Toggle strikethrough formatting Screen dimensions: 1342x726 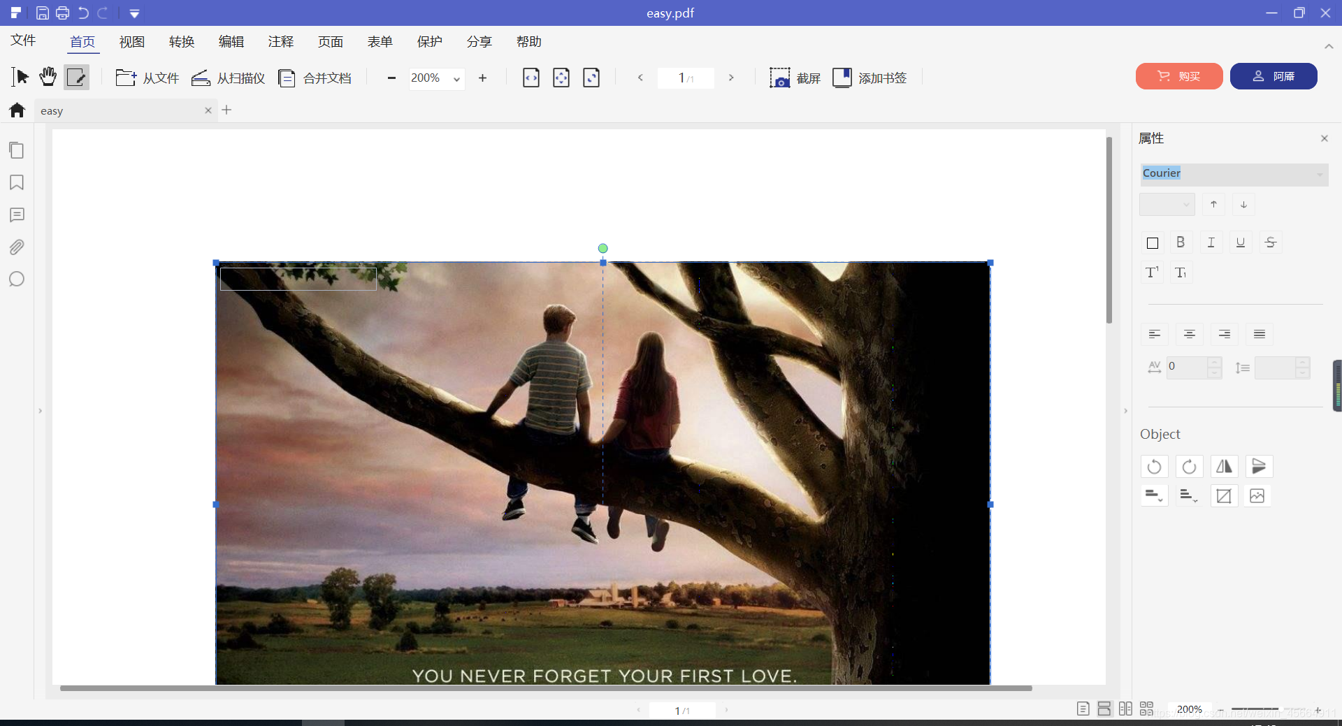pos(1271,242)
